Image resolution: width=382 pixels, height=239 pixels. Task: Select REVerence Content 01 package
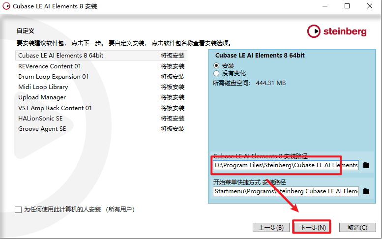coord(50,66)
